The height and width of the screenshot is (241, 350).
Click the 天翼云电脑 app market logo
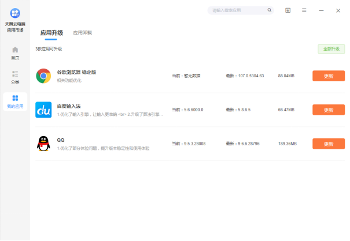pos(15,13)
